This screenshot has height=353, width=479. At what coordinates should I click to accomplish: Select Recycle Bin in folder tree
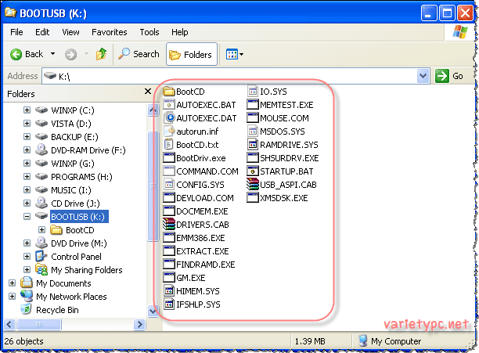[57, 310]
